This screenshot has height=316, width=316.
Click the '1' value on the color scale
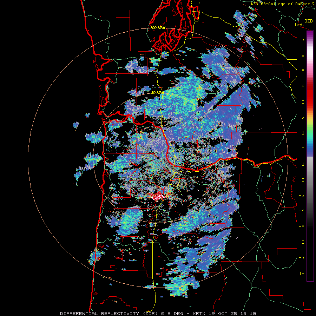303,133
